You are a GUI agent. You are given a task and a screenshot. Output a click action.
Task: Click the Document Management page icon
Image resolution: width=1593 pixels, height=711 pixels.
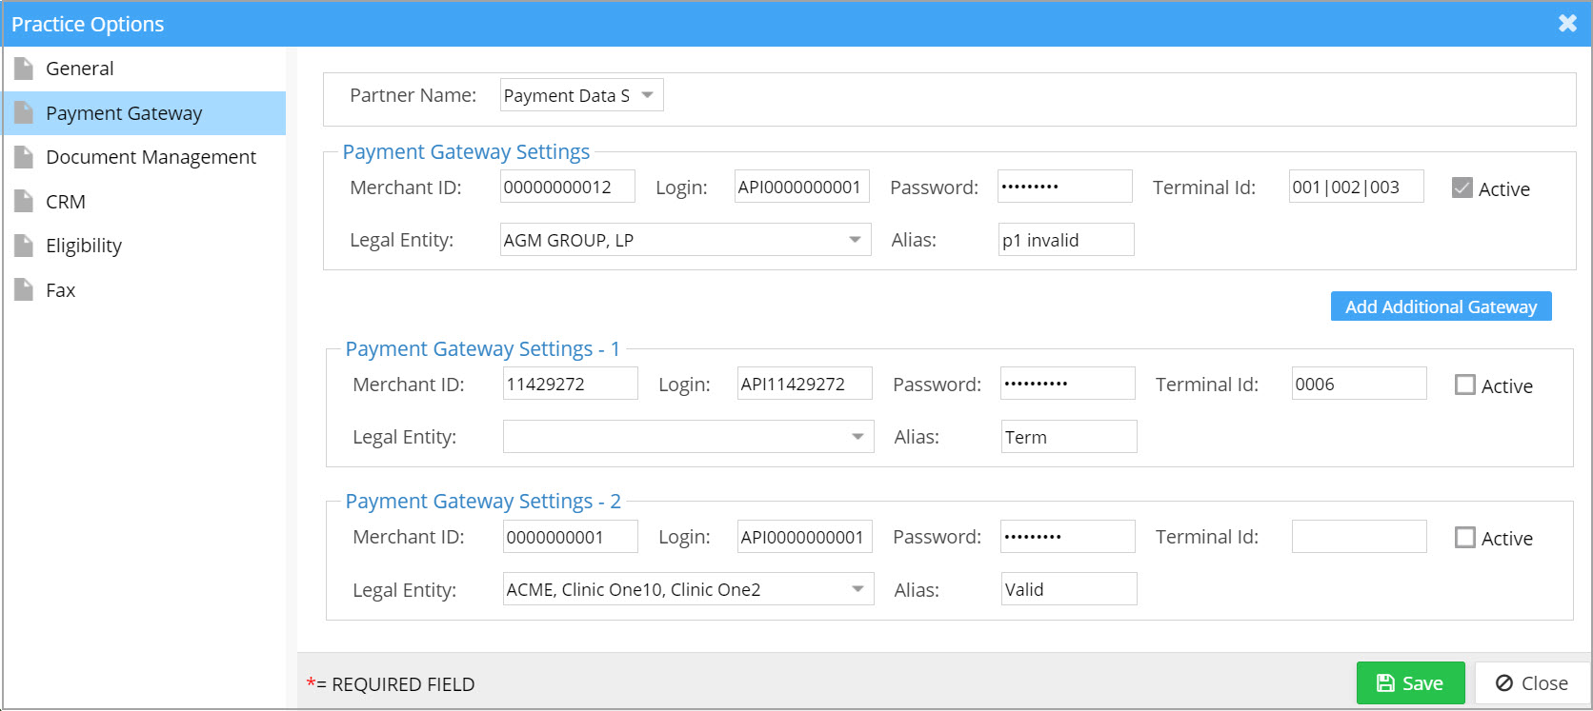pos(24,157)
